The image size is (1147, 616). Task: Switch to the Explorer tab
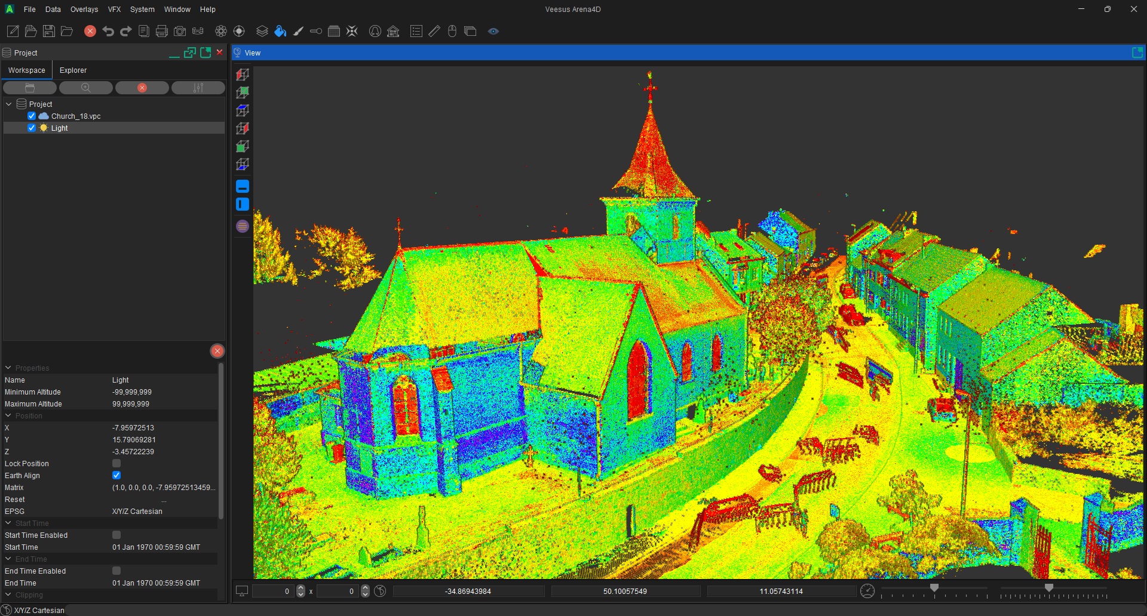point(73,70)
